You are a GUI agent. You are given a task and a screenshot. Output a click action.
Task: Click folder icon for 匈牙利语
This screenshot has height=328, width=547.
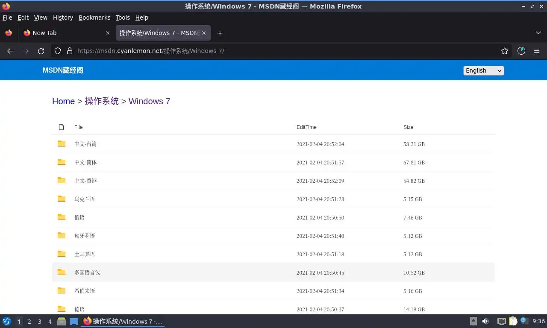tap(62, 235)
